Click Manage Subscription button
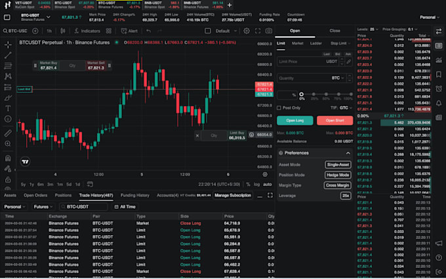446x279 pixels. [233, 195]
